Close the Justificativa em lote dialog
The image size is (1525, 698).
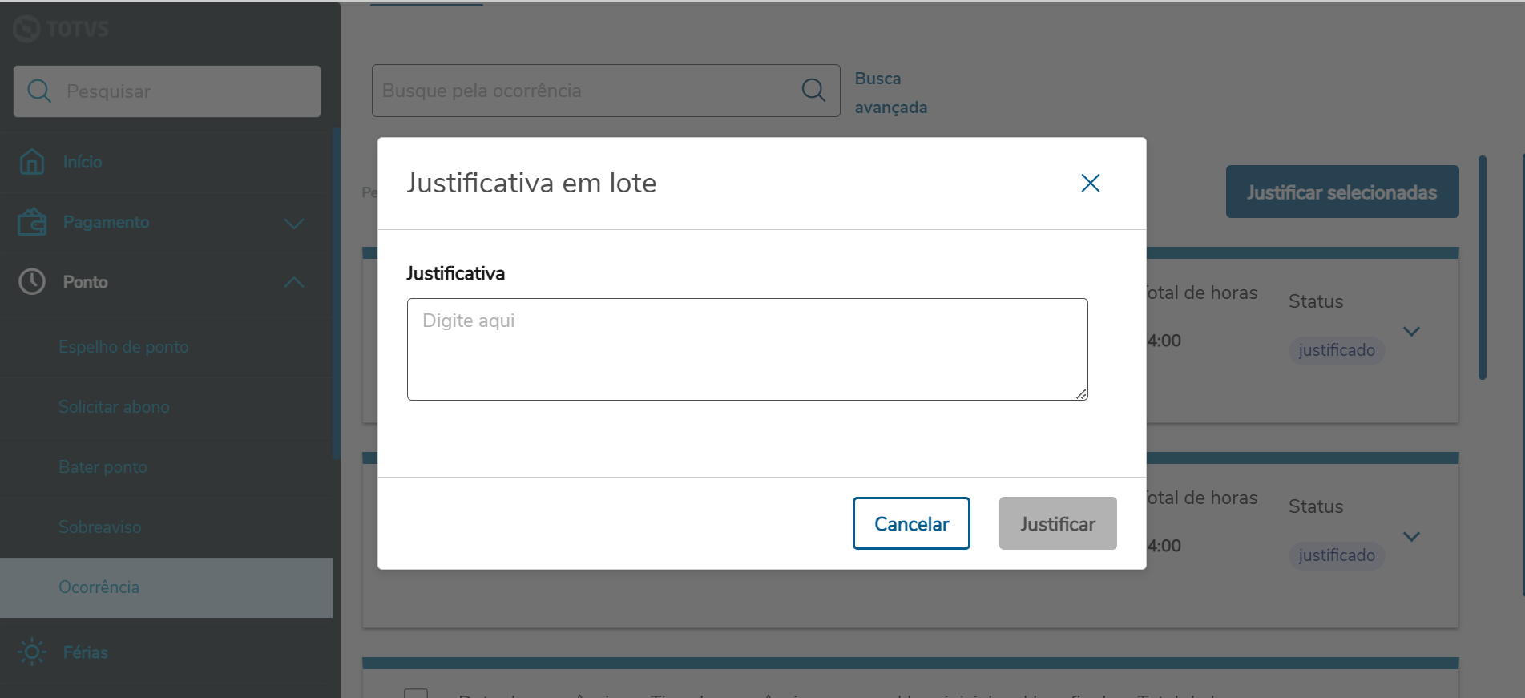pos(1090,184)
